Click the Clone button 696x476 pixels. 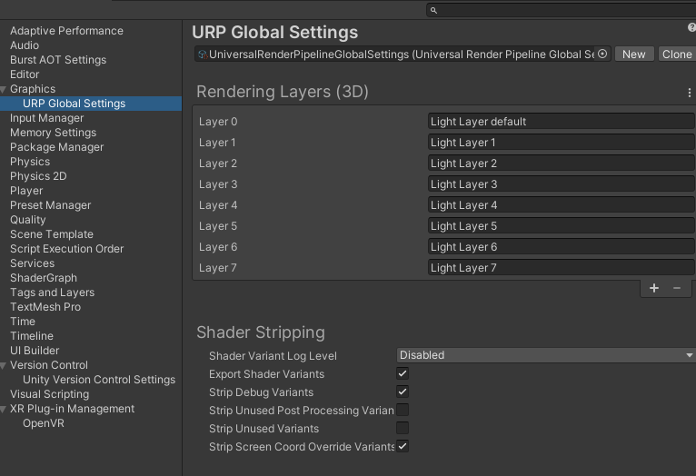pos(677,55)
